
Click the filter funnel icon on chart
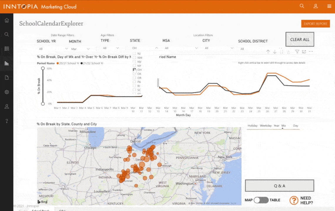(x=297, y=52)
